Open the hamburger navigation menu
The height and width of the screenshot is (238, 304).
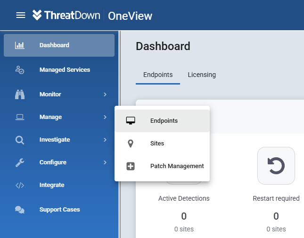pyautogui.click(x=21, y=15)
